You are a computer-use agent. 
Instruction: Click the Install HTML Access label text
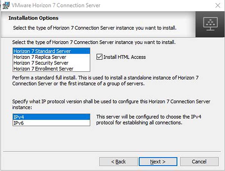coord(125,57)
